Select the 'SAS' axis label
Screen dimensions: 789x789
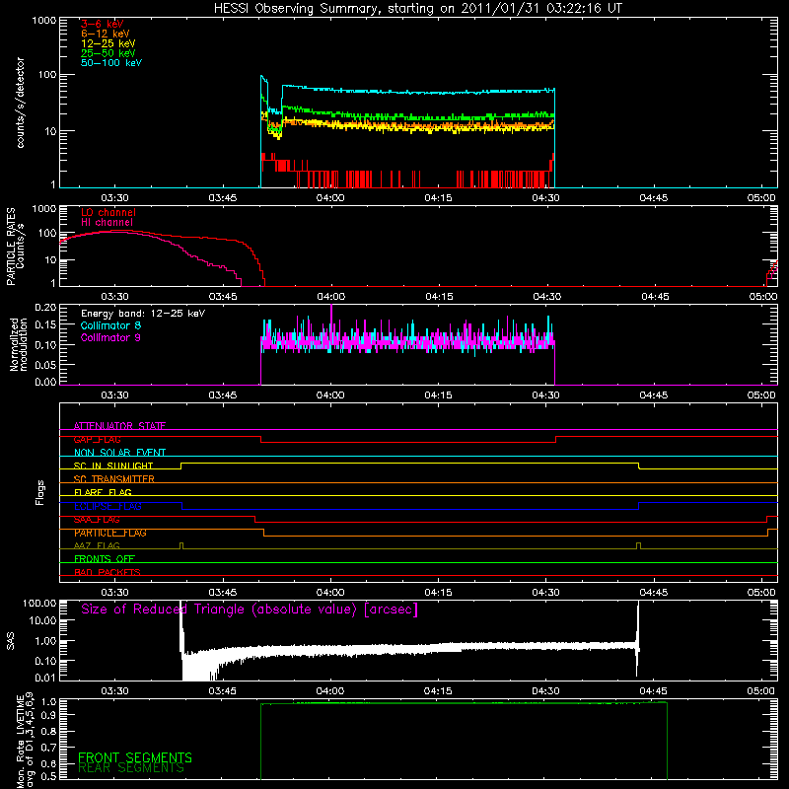coord(10,641)
